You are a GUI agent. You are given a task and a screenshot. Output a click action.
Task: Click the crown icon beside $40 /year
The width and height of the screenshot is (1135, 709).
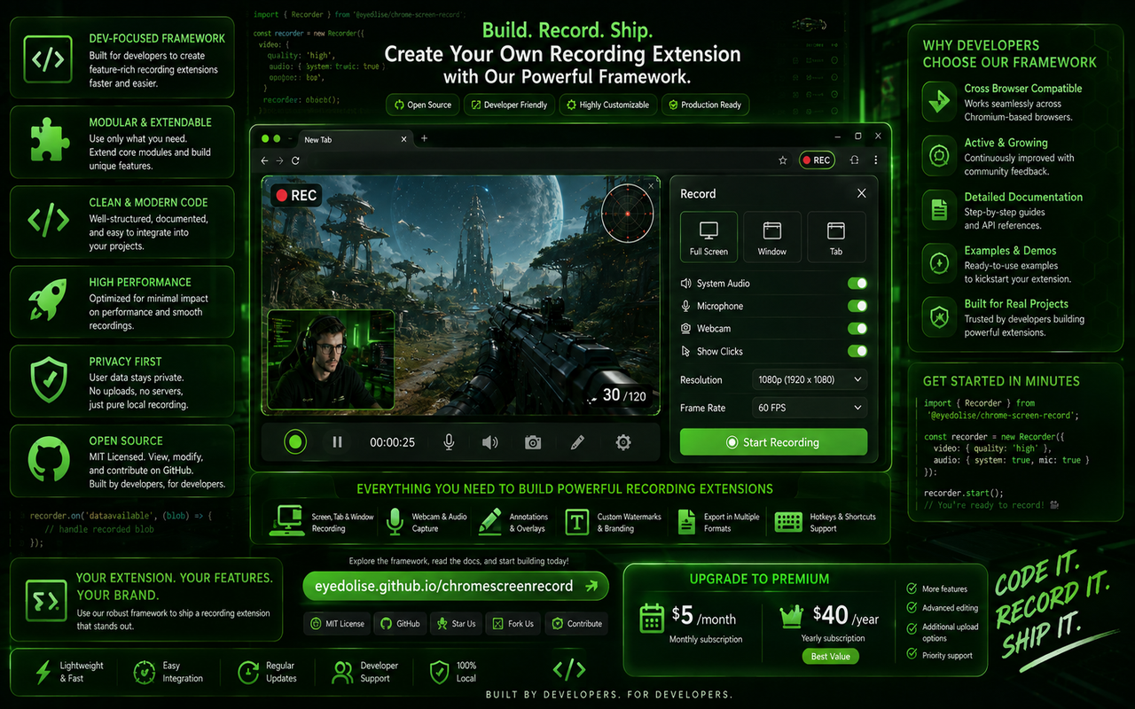791,616
